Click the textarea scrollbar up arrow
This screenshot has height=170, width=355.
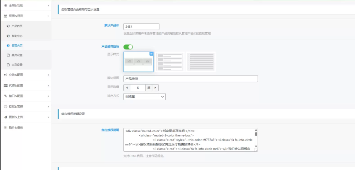tap(256, 130)
